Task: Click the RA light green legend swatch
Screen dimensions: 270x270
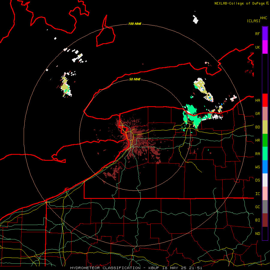Action: [265, 154]
